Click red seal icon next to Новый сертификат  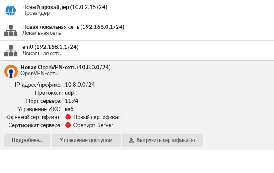point(68,117)
